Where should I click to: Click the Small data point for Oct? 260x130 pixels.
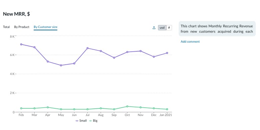pyautogui.click(x=127, y=52)
